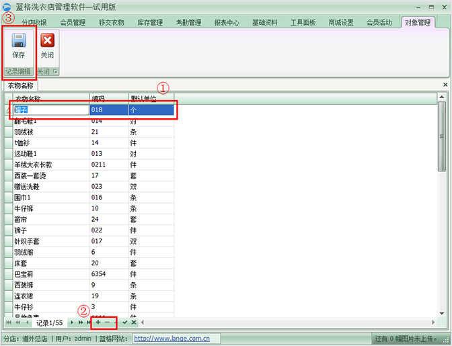
Task: Select the 羊绒大衣长款 row
Action: point(47,164)
